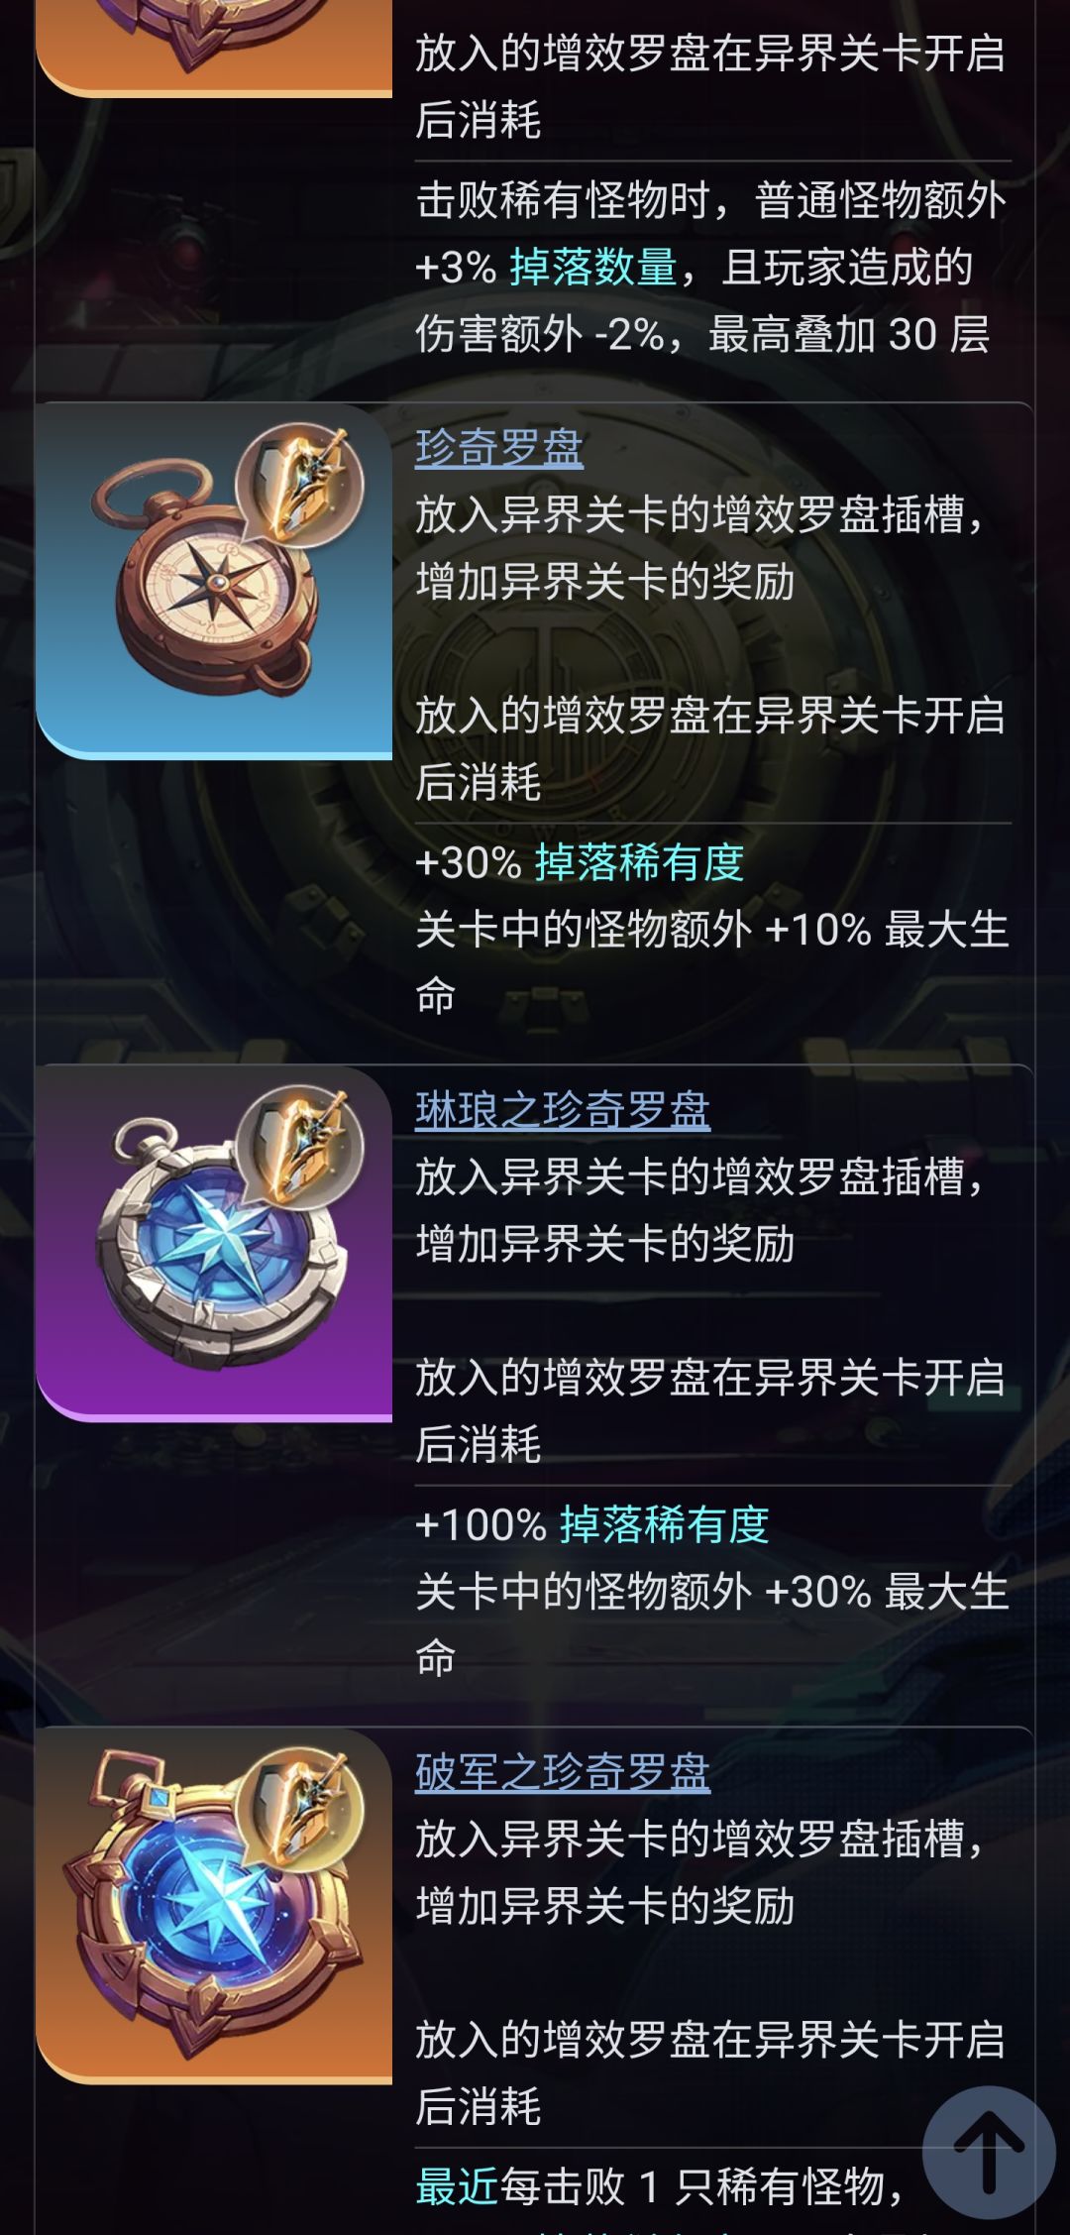Tap the scroll-to-top arrow button

coord(988,2153)
